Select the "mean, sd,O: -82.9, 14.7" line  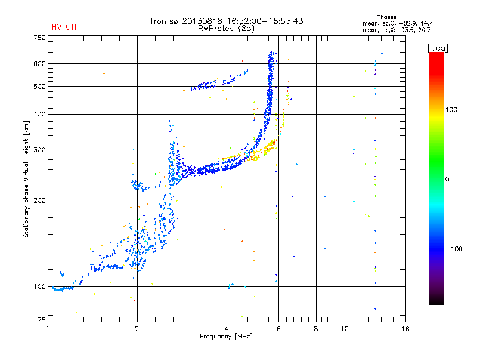pos(397,24)
